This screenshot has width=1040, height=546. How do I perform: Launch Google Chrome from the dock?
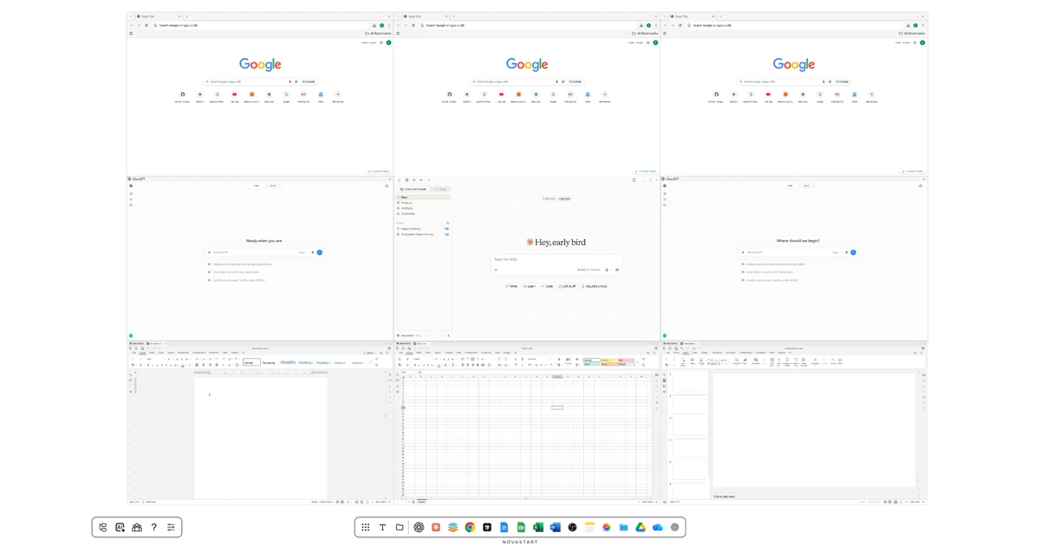point(470,527)
